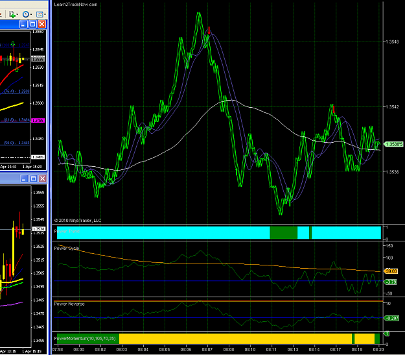Click the 08:13 time axis label
Image resolution: width=405 pixels, height=355 pixels.
point(293,350)
